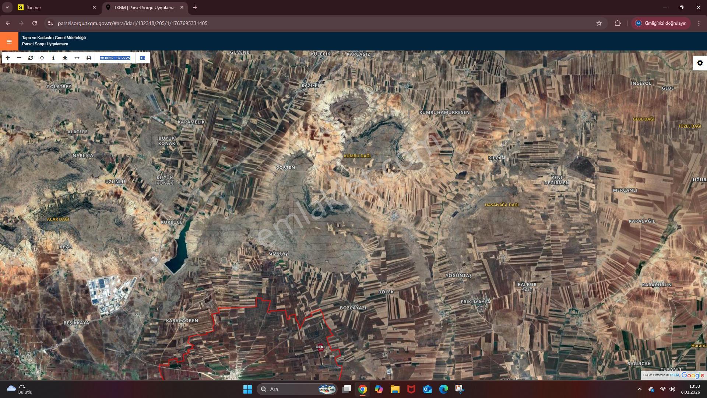Open Outlook from the taskbar
This screenshot has height=398, width=707.
(x=428, y=389)
